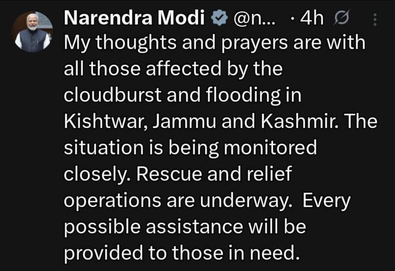This screenshot has height=271, width=395.
Task: Open the tweet via the 4h timestamp
Action: 311,19
